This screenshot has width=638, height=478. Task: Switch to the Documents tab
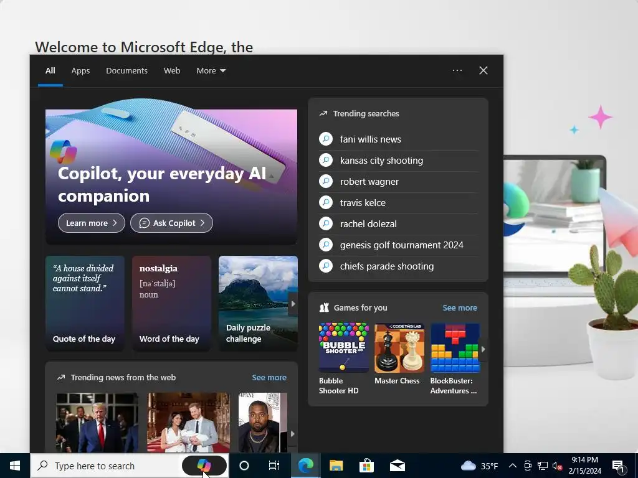[126, 71]
